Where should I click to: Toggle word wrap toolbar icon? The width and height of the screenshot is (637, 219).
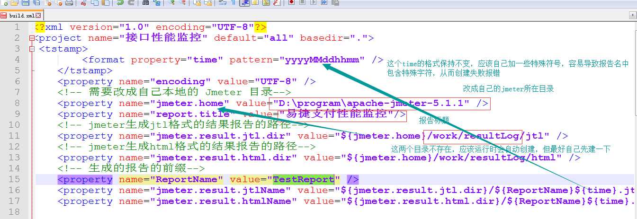point(222,3)
